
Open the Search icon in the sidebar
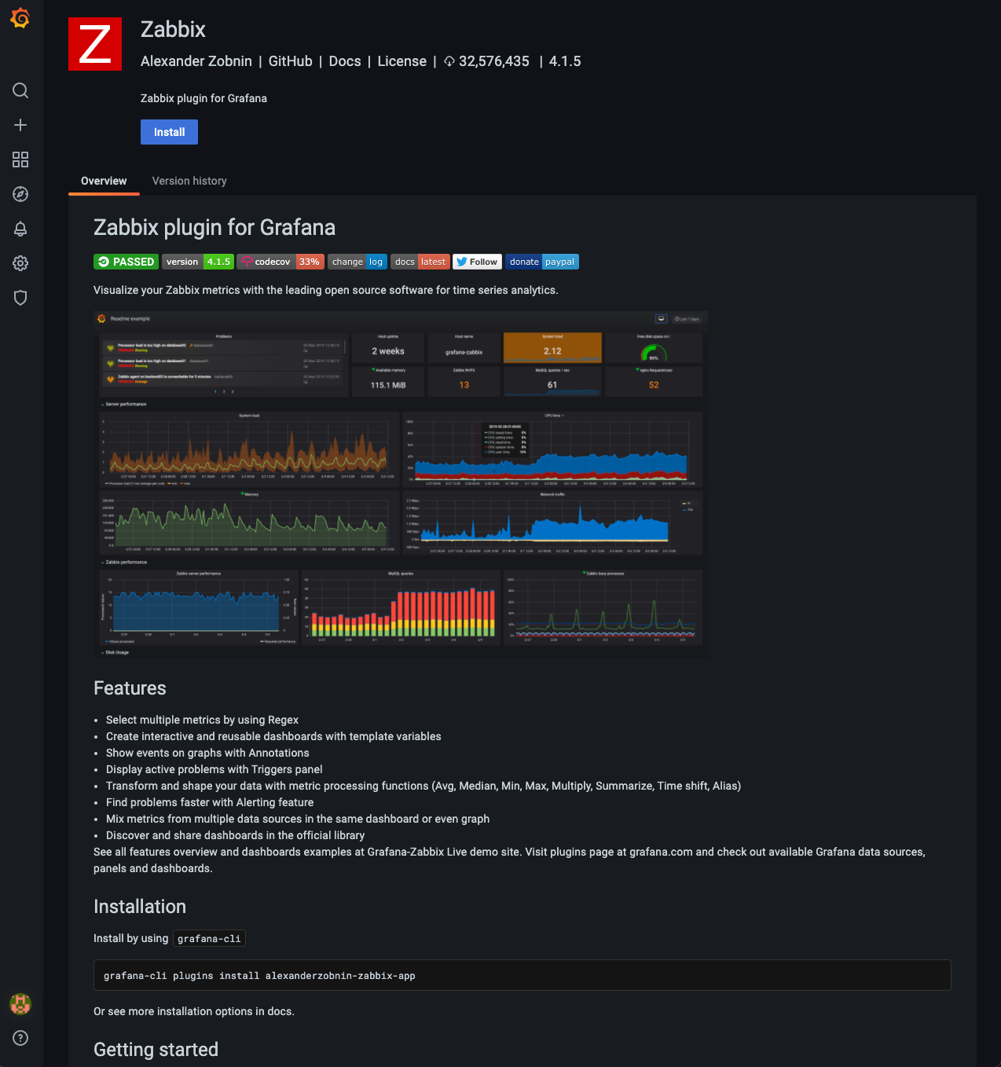20,90
